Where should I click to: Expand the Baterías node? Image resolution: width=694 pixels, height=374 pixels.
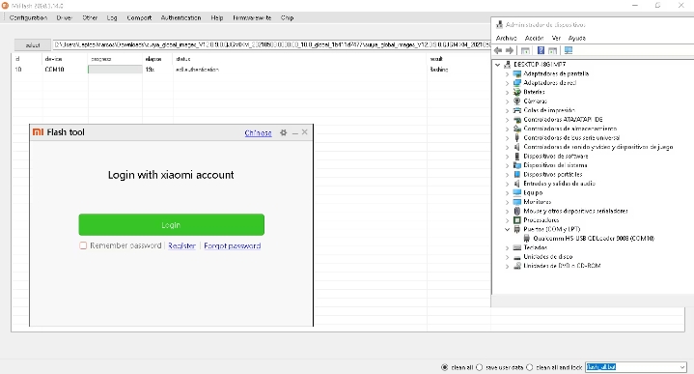507,92
